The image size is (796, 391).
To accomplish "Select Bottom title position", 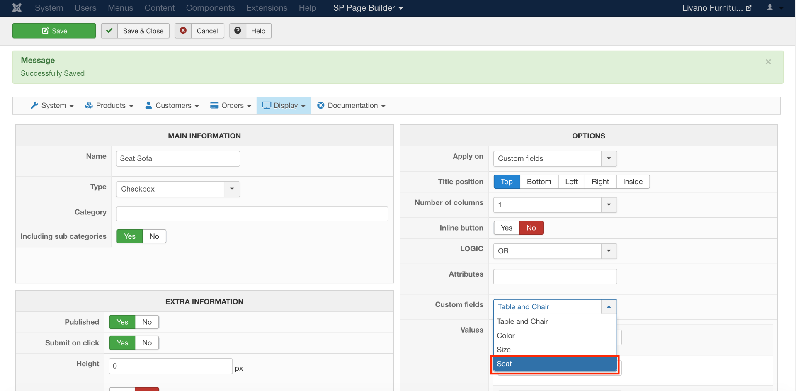I will click(539, 182).
